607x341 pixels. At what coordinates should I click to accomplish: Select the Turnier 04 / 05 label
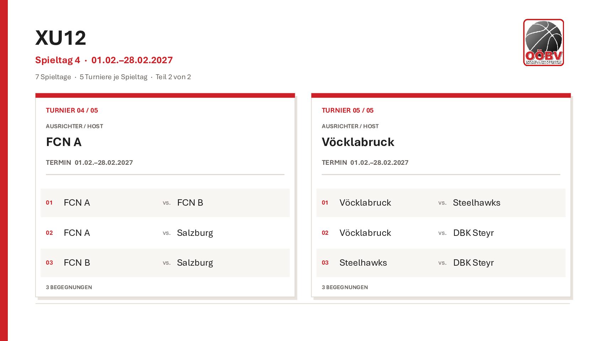click(72, 110)
